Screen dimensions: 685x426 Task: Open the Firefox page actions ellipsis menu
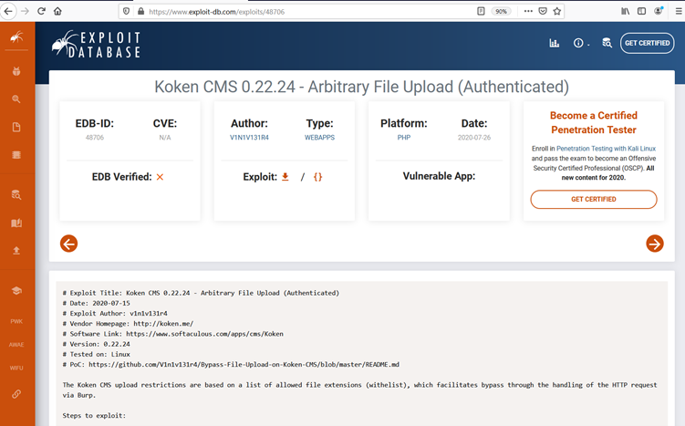pos(527,11)
